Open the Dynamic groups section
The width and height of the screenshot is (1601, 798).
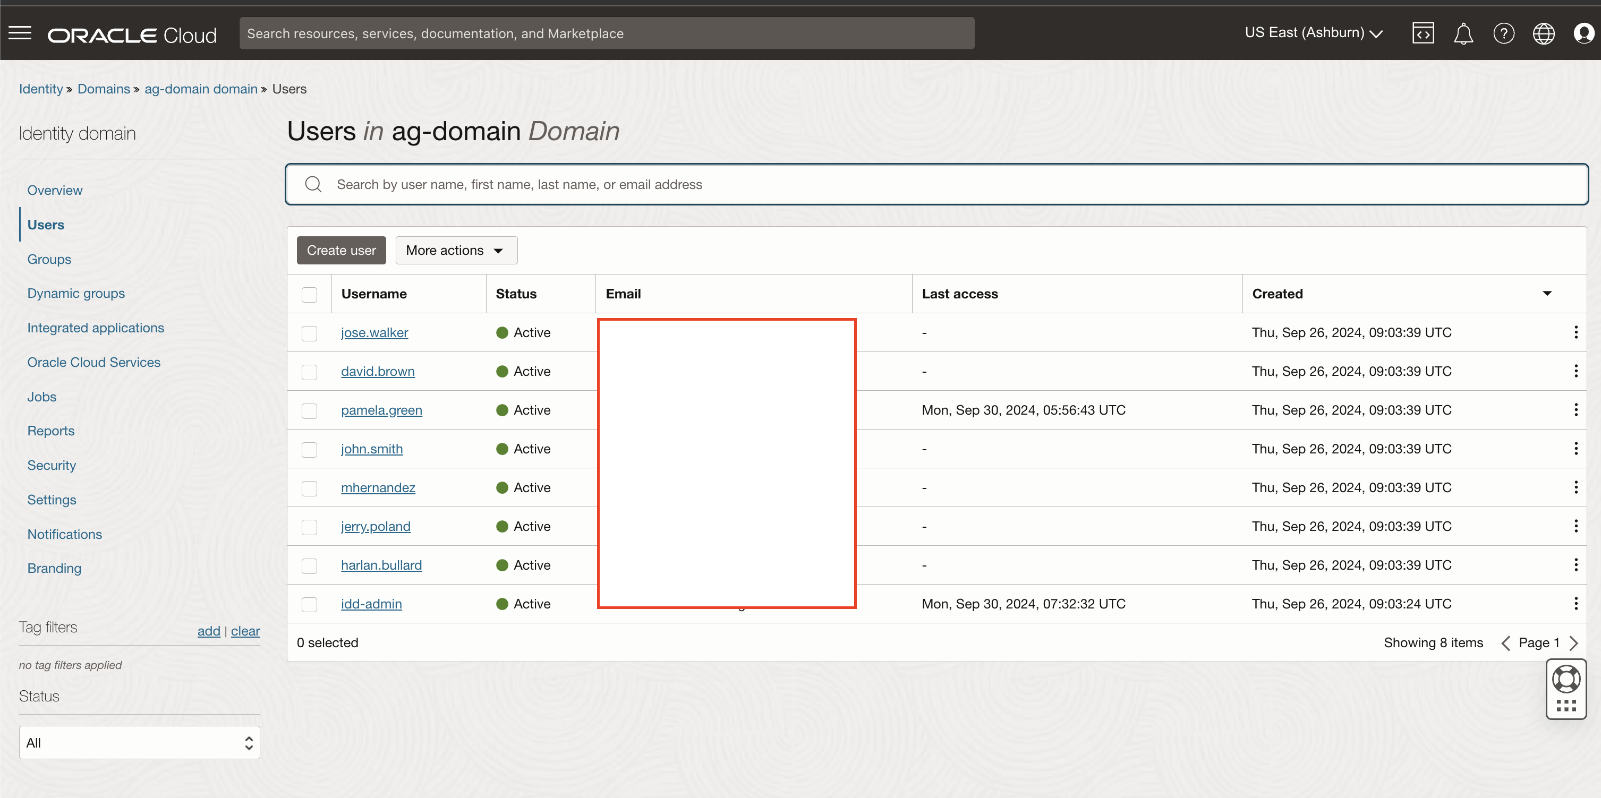pos(75,293)
